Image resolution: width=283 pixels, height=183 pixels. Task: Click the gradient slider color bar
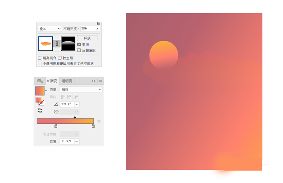(65, 121)
